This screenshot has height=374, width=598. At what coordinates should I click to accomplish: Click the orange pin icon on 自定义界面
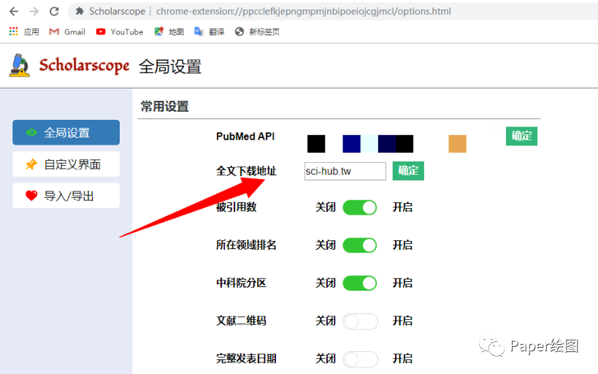click(x=31, y=164)
